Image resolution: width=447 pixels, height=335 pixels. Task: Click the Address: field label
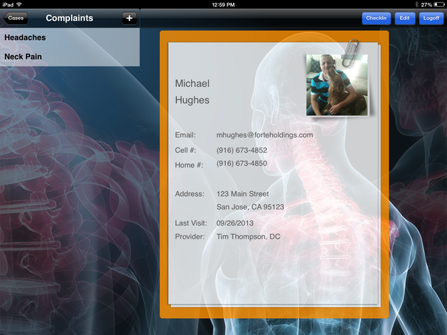(x=189, y=194)
